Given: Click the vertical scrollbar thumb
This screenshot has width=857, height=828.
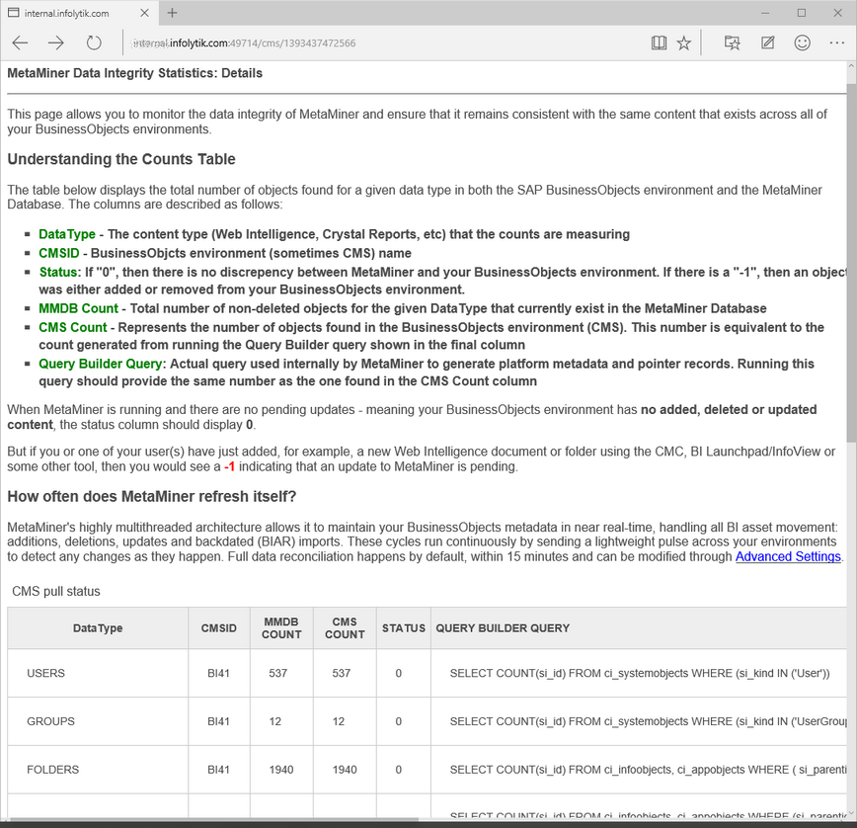Looking at the screenshot, I should click(851, 263).
